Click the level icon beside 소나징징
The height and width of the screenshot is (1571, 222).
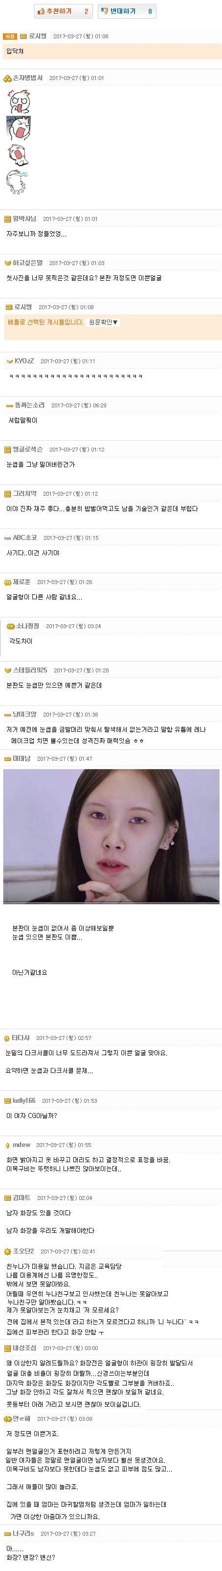10,626
